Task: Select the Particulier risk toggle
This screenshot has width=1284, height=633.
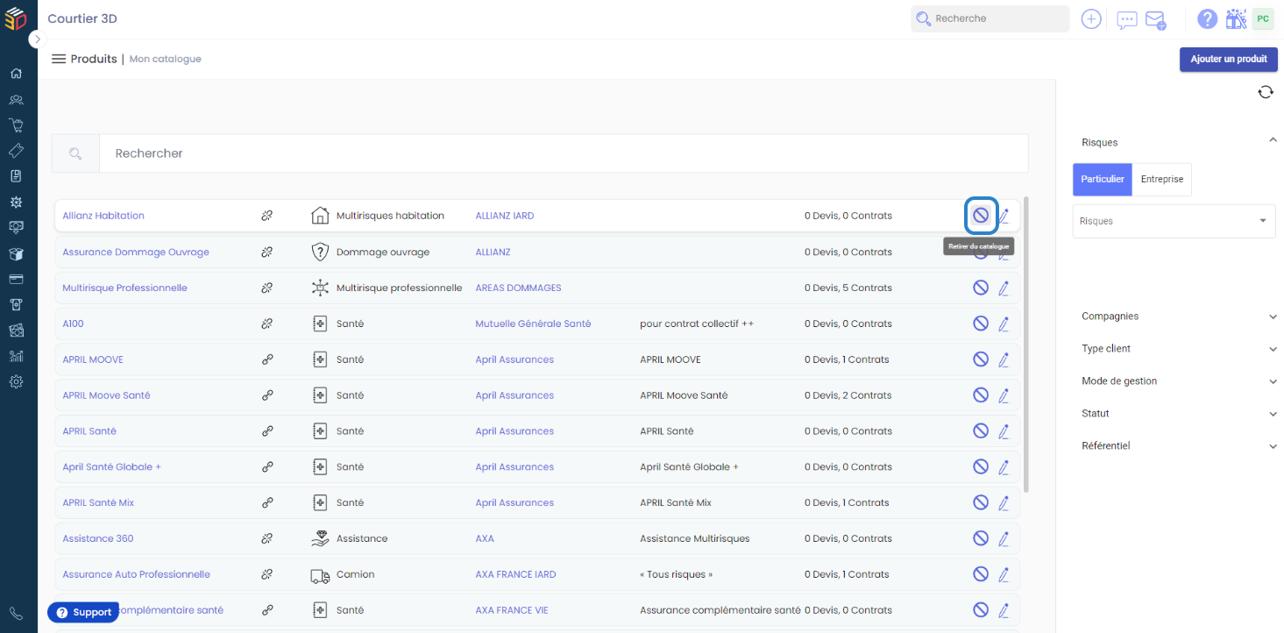Action: (1103, 179)
